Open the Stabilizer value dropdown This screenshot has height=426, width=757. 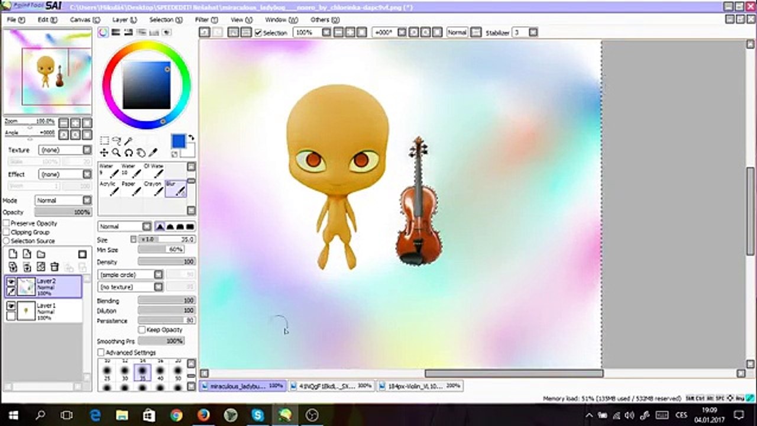(533, 33)
